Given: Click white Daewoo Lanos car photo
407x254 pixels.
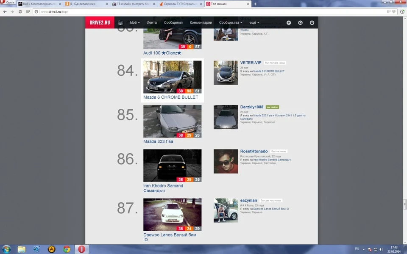Looking at the screenshot, I should tap(173, 215).
